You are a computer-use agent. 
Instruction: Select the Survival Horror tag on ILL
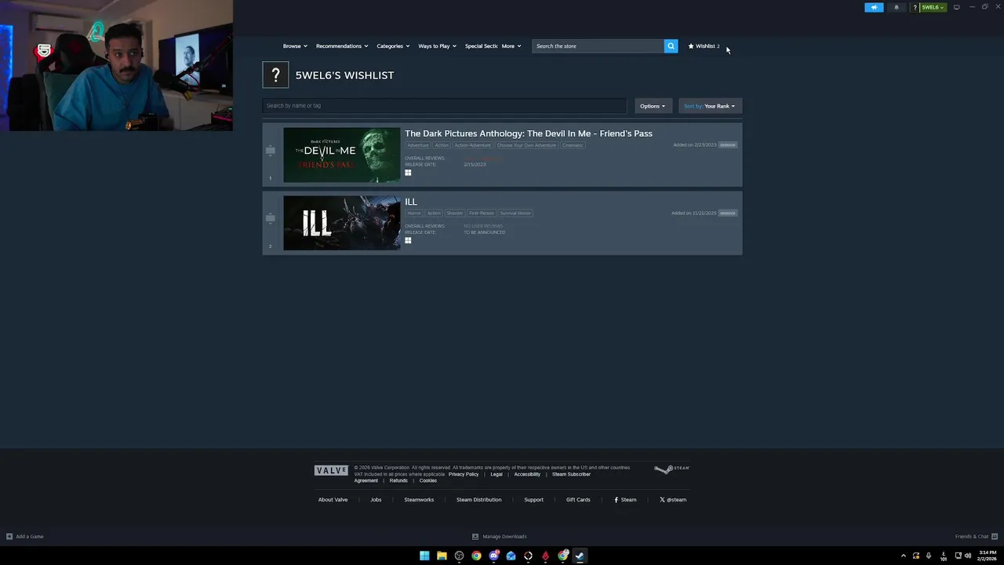[515, 213]
